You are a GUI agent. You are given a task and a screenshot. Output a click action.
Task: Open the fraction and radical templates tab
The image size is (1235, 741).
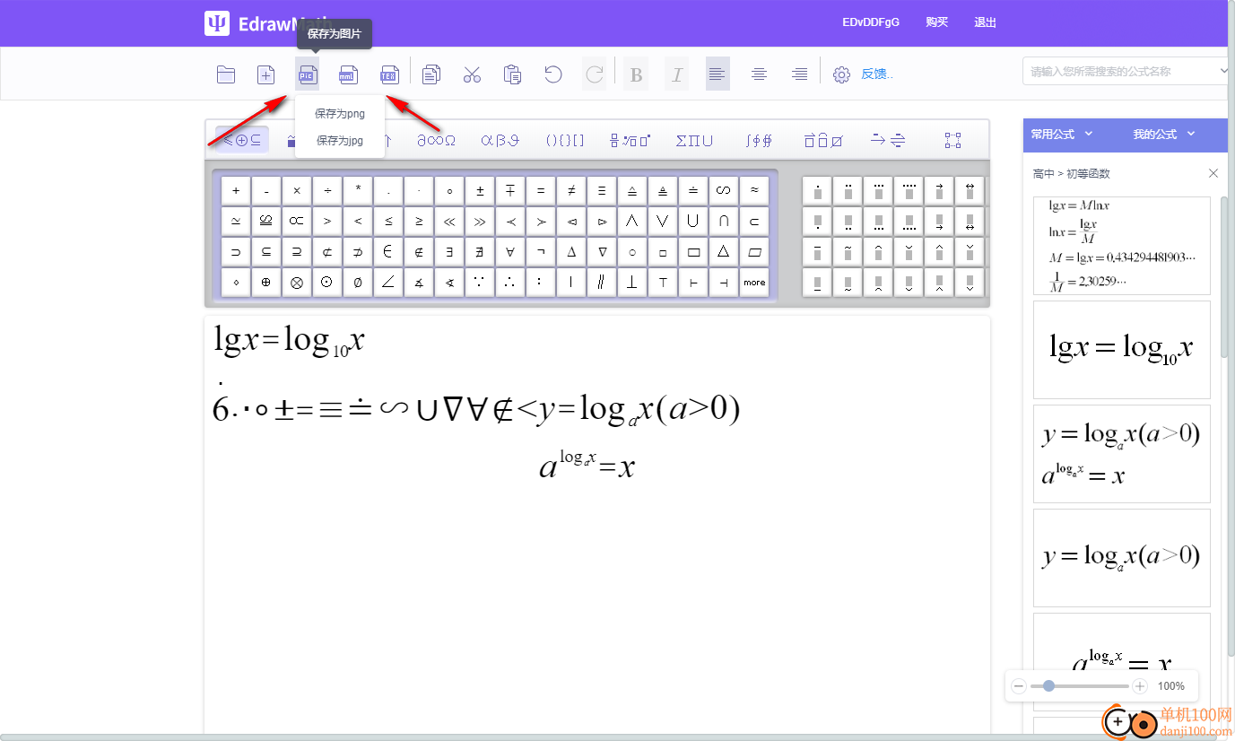pos(630,140)
